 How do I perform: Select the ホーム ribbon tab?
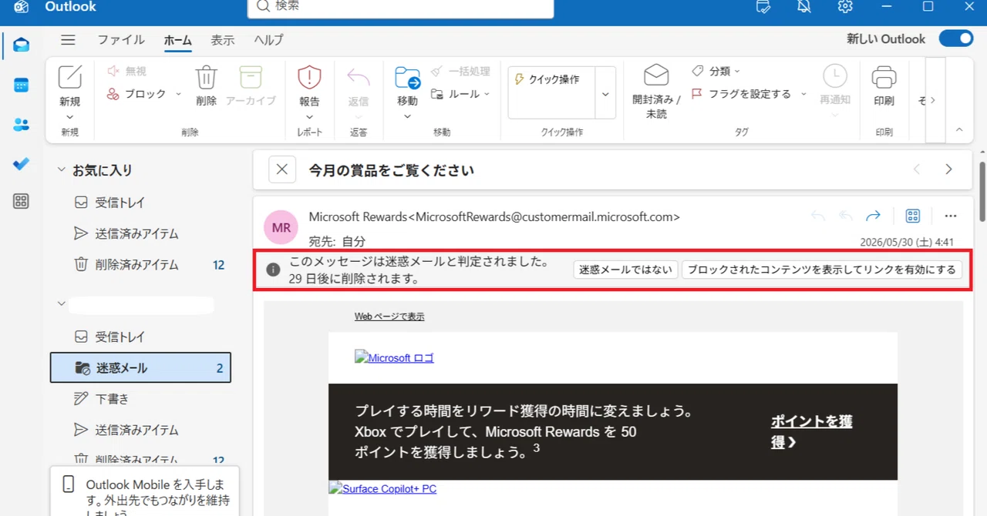(178, 40)
